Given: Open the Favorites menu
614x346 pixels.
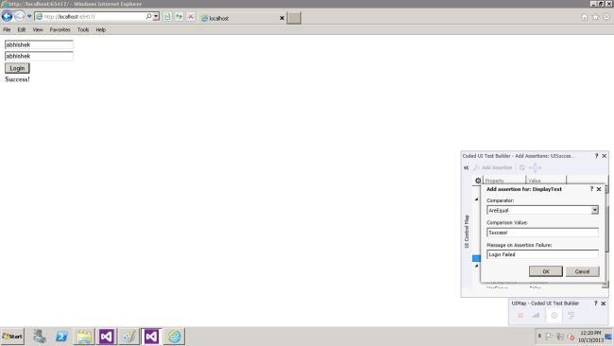Looking at the screenshot, I should [x=60, y=30].
